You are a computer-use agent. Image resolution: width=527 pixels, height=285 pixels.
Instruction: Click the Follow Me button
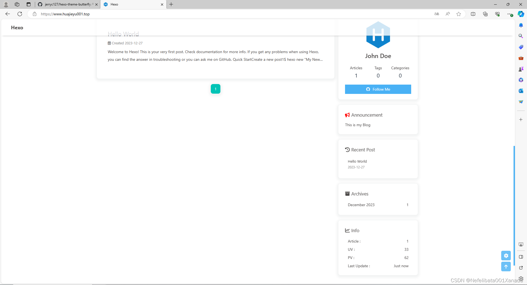click(x=378, y=89)
